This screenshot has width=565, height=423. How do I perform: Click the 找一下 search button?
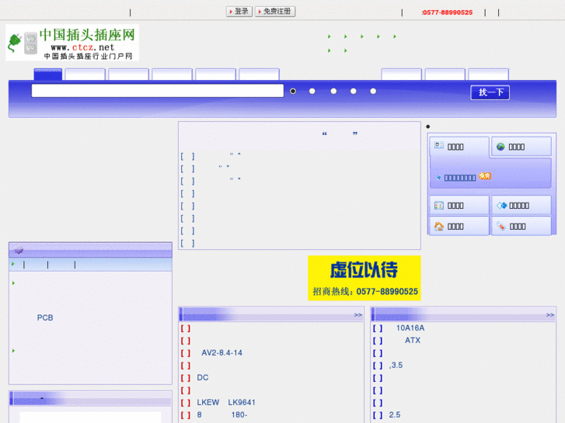(490, 92)
